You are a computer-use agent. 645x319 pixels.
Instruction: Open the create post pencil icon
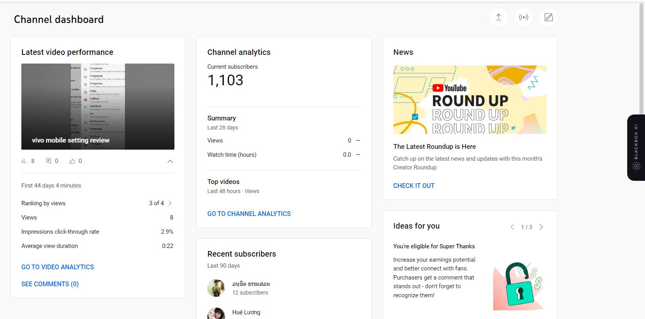(x=549, y=17)
